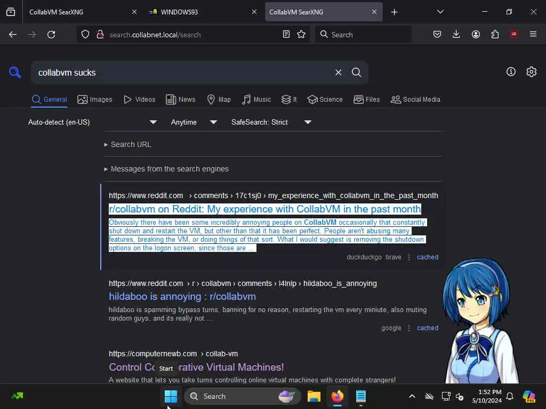List all tabs dropdown arrow
Screen dimensions: 546x409
[440, 12]
